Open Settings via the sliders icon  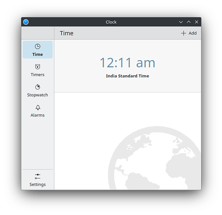[x=37, y=176]
